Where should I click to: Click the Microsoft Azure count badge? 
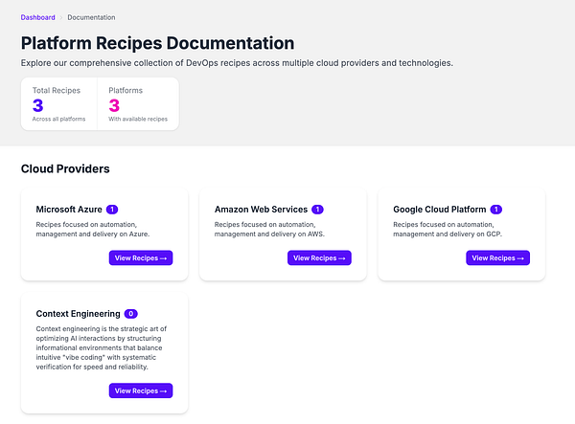click(x=112, y=210)
